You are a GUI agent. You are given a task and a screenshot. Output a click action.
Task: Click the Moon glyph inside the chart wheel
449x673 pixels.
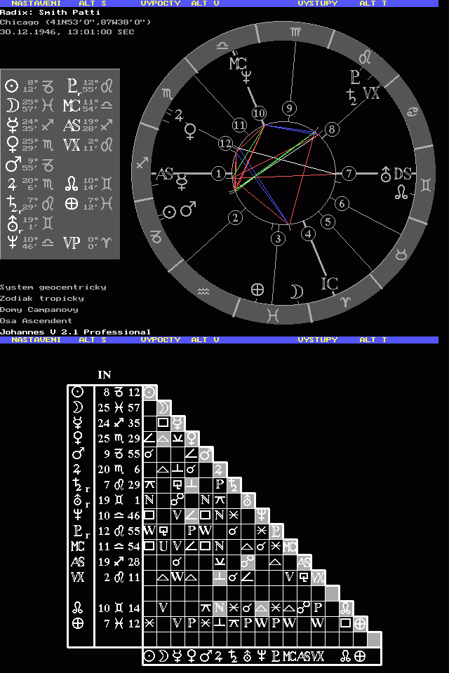pos(297,291)
